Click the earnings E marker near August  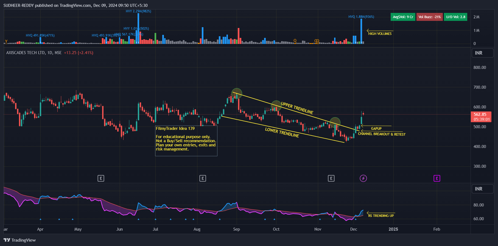pos(203,178)
